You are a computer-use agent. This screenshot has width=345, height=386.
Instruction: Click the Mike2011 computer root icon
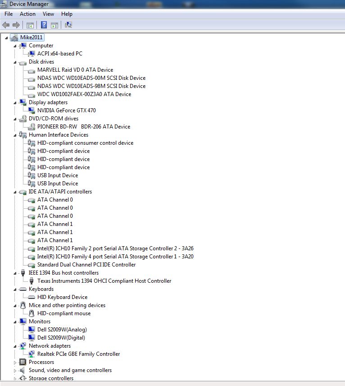coord(14,37)
